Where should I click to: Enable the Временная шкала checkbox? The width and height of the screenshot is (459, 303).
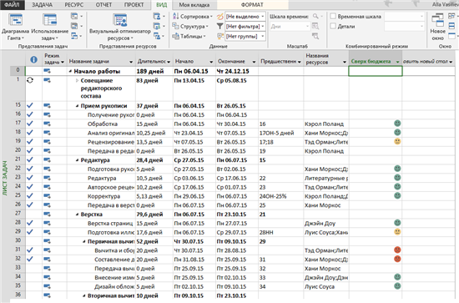[333, 17]
